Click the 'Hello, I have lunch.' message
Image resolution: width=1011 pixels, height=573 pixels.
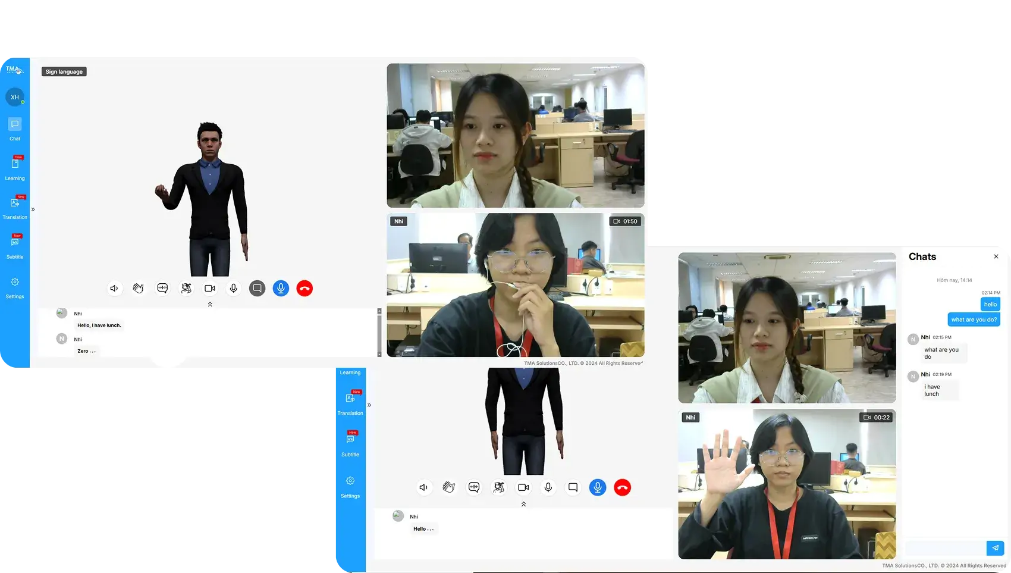tap(99, 325)
